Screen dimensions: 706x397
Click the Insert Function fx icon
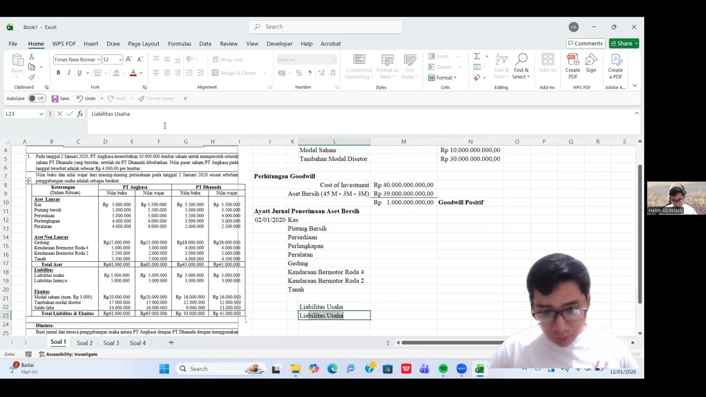click(80, 114)
